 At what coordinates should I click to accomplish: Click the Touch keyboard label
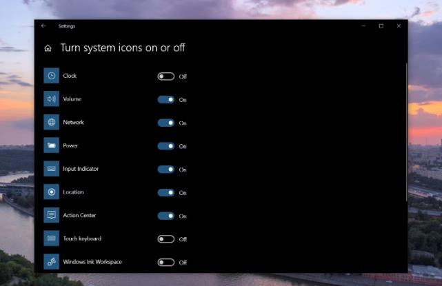[x=82, y=238]
